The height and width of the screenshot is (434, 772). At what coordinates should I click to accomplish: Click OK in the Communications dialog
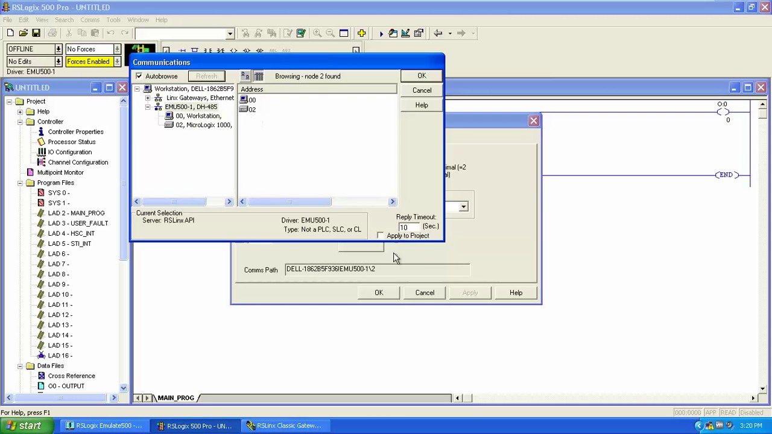(422, 76)
